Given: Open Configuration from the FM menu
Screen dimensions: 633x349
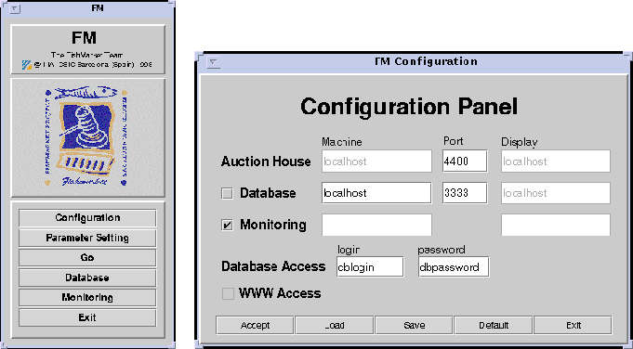Looking at the screenshot, I should point(87,218).
